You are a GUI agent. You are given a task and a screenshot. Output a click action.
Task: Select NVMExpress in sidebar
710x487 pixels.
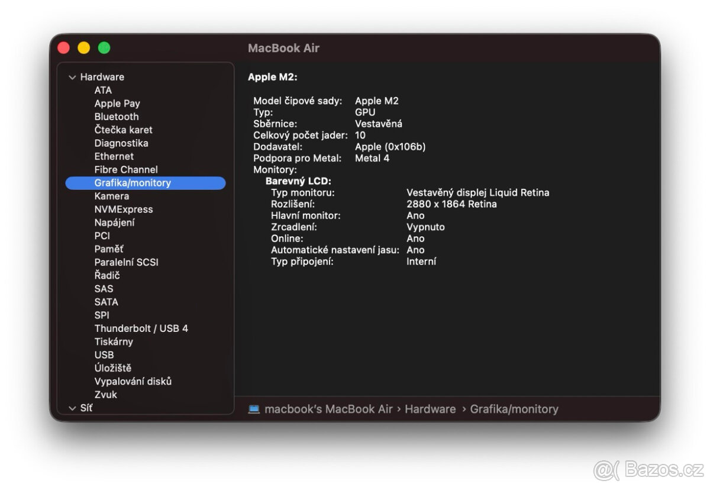coord(124,209)
